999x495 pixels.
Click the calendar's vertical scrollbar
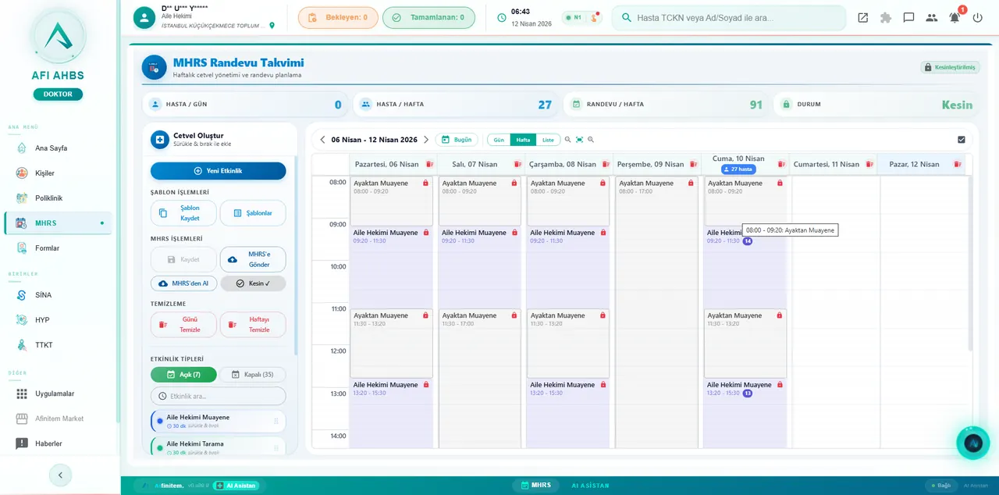(x=970, y=263)
